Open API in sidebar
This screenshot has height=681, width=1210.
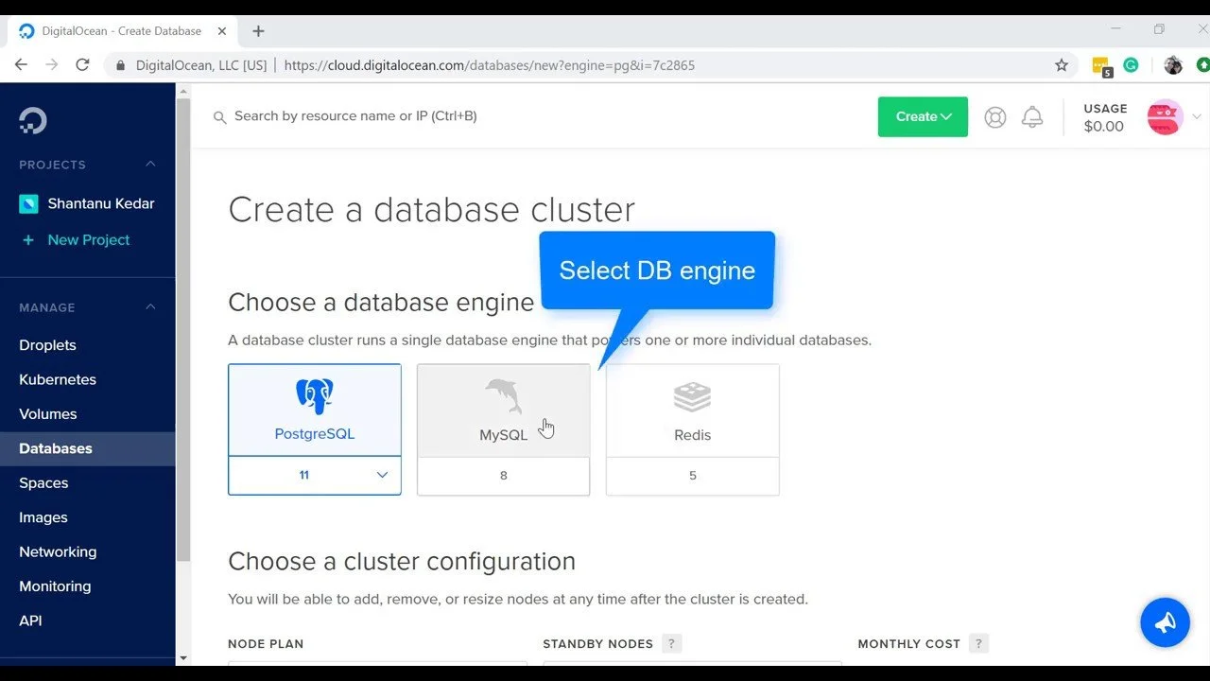tap(30, 620)
